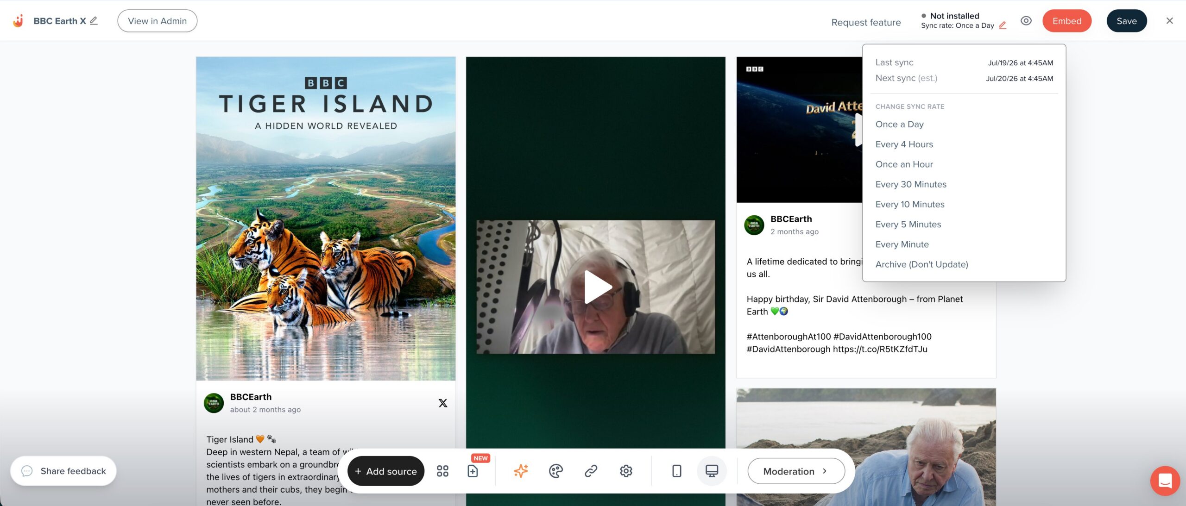Screen dimensions: 1186x506
Task: Select Every 4 Hours sync rate
Action: click(904, 144)
